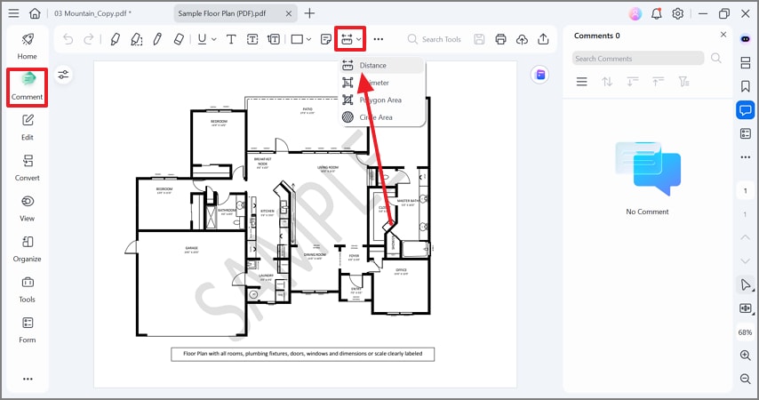This screenshot has width=759, height=400.
Task: Zoom out on the page
Action: coord(746,378)
